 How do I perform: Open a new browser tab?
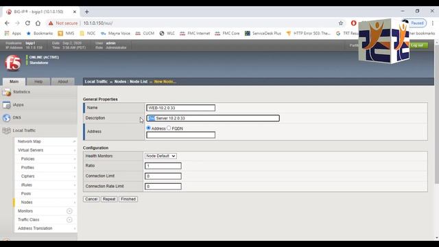(x=87, y=12)
